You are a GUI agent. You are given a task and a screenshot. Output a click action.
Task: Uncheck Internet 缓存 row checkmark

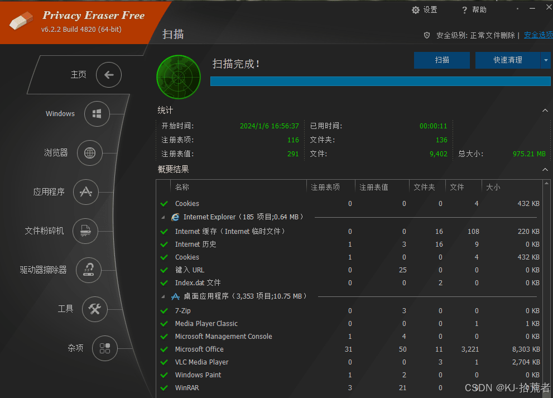click(x=164, y=232)
